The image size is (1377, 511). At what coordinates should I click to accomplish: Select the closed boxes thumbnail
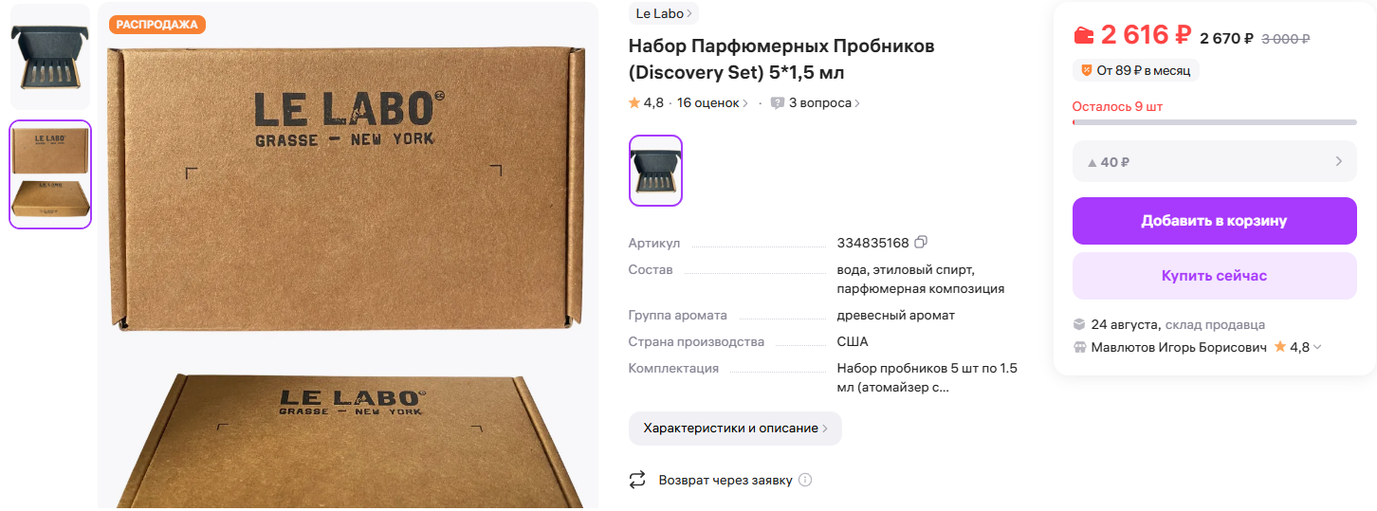coord(50,174)
